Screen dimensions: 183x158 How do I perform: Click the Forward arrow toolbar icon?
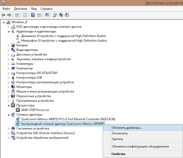pos(9,15)
